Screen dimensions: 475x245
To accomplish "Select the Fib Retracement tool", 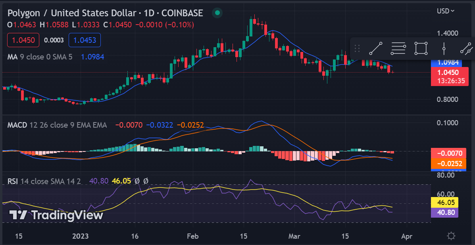I will coord(398,48).
